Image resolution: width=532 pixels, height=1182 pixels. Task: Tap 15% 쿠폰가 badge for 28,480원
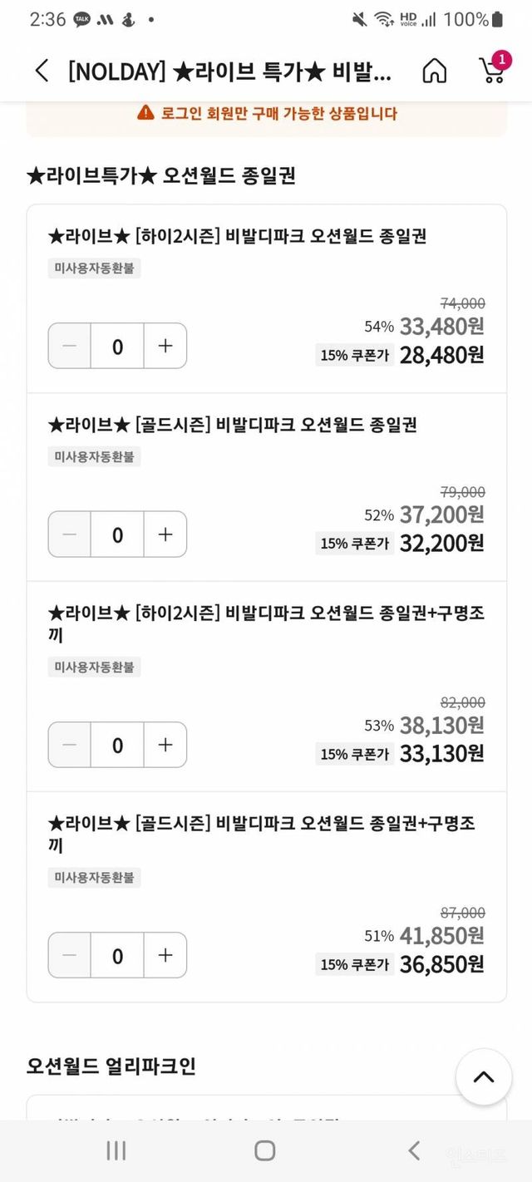click(x=355, y=355)
